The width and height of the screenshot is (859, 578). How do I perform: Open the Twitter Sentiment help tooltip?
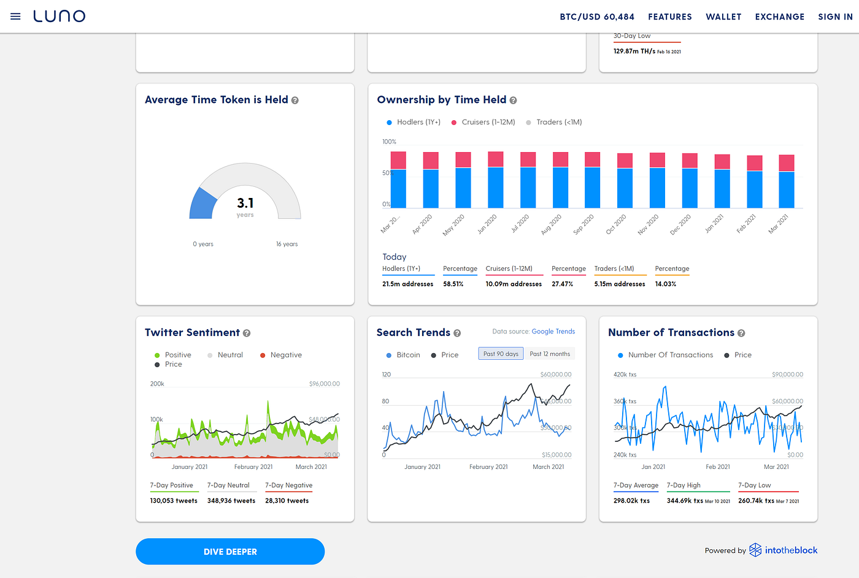tap(247, 333)
